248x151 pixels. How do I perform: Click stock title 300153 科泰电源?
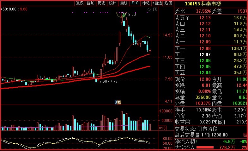pos(203,4)
